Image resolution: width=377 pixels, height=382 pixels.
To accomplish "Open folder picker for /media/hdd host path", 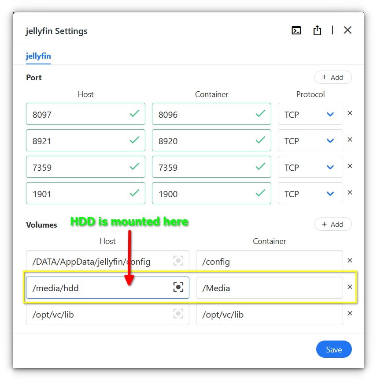I will (178, 287).
